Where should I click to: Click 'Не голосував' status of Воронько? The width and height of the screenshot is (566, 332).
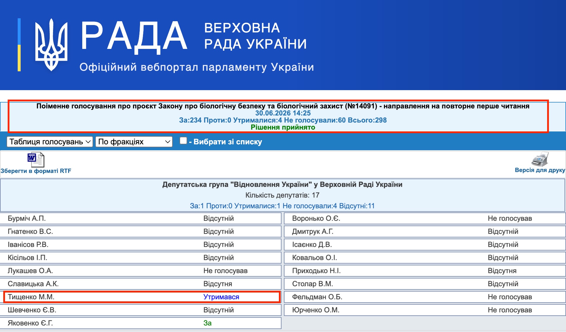[510, 218]
